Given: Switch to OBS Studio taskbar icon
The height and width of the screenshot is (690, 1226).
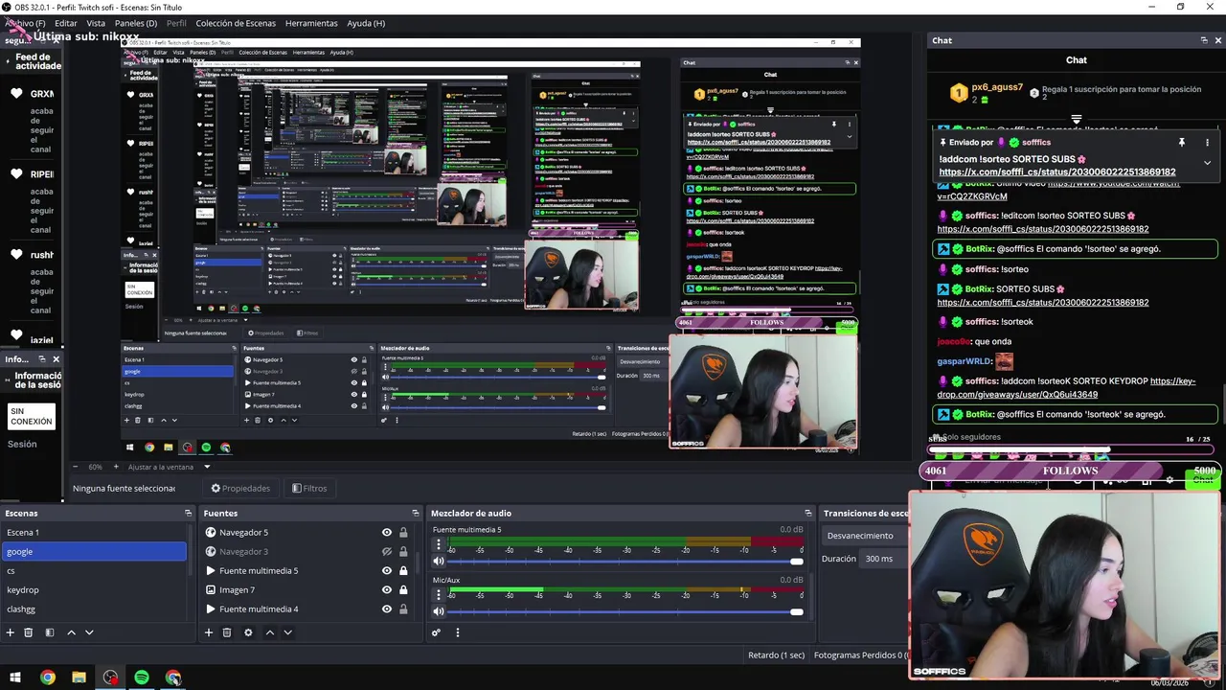Looking at the screenshot, I should (x=110, y=678).
